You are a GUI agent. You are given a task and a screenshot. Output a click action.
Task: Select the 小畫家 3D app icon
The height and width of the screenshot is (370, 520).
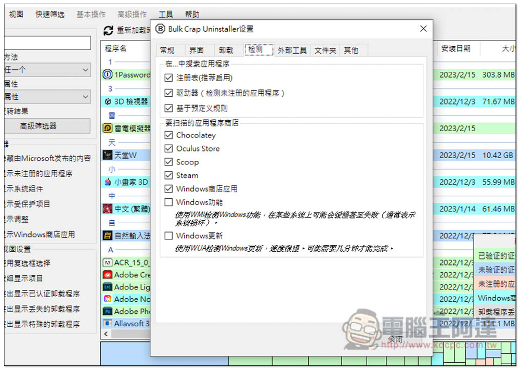click(108, 182)
